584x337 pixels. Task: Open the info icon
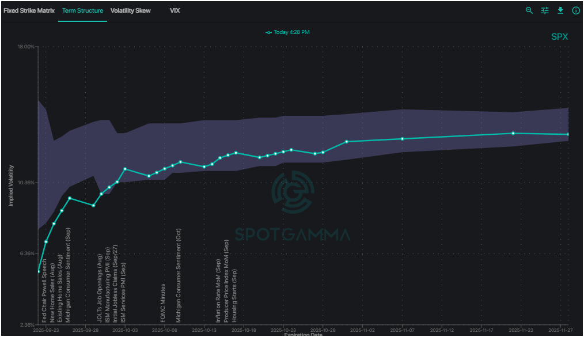[575, 10]
